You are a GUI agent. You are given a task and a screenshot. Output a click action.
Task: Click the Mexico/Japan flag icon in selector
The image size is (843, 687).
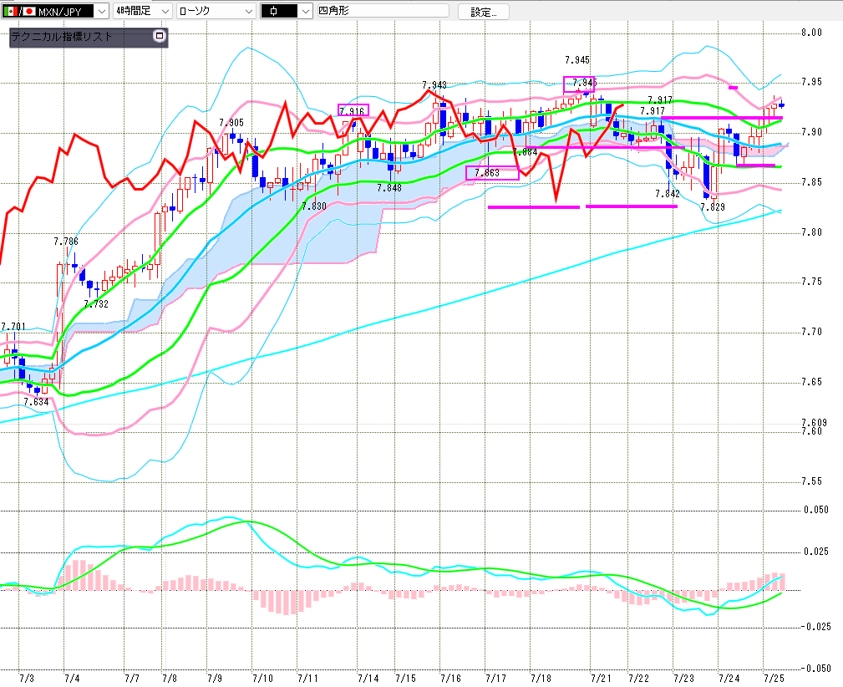[x=19, y=11]
